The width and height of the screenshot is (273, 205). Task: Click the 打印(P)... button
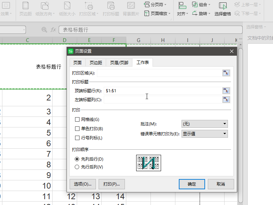[112, 184]
